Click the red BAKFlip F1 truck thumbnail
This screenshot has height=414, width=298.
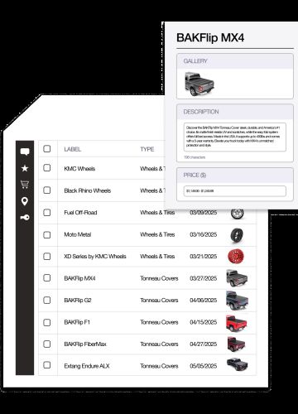[x=236, y=323]
